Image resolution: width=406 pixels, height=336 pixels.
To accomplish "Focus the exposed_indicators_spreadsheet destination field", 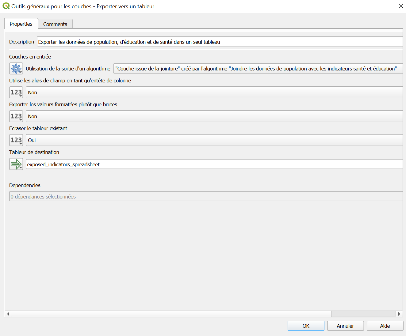I will tap(214, 164).
